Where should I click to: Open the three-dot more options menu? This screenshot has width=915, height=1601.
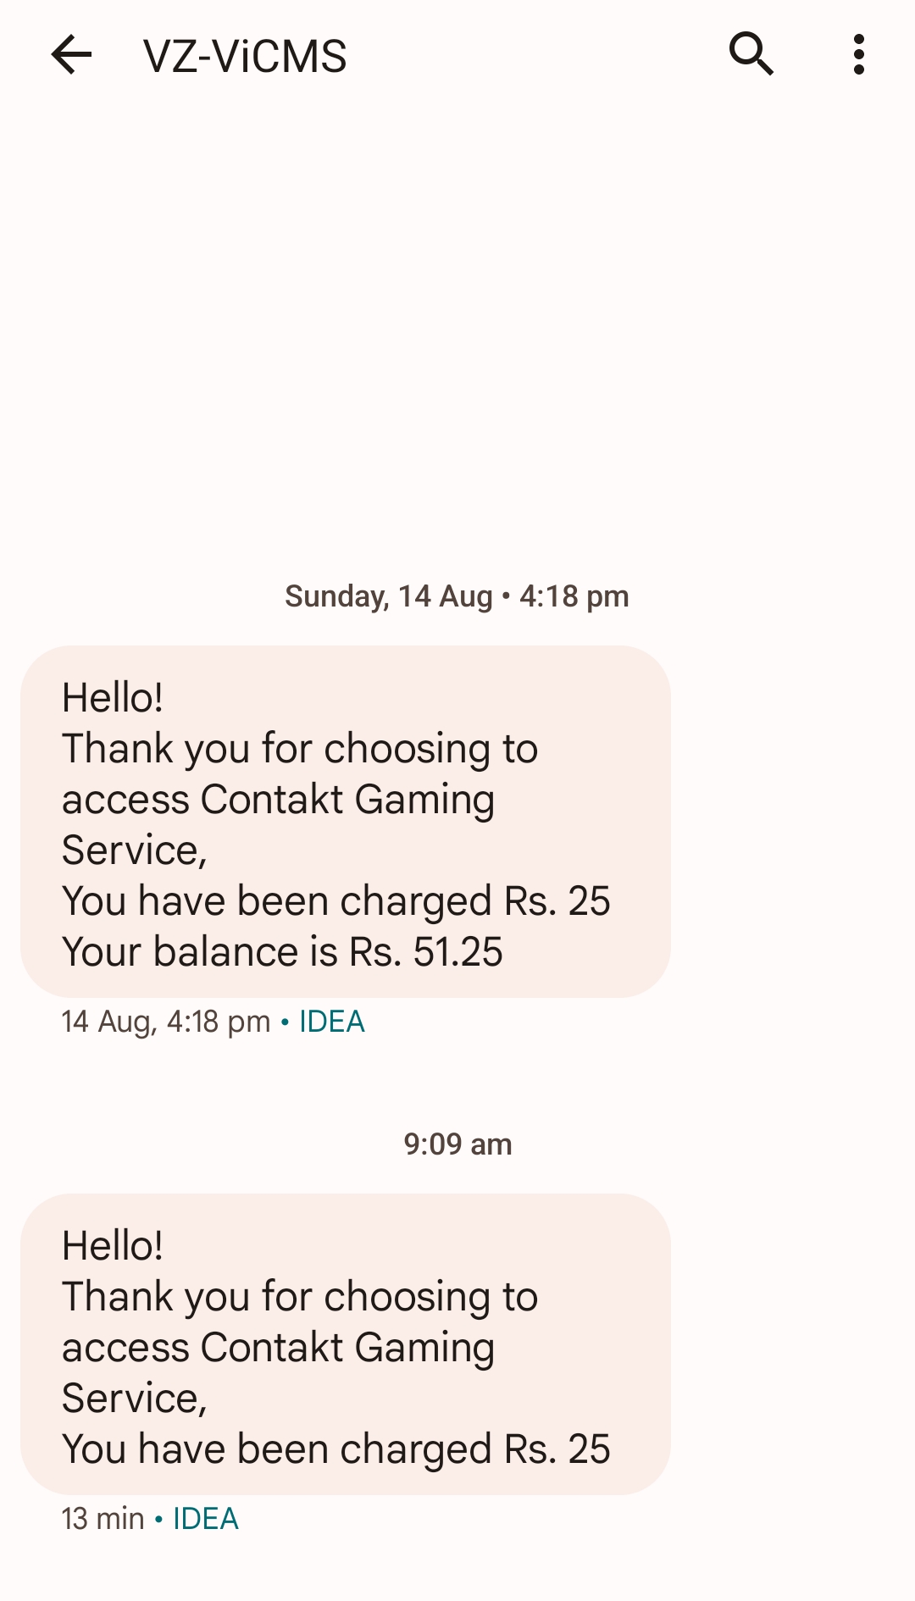[858, 56]
